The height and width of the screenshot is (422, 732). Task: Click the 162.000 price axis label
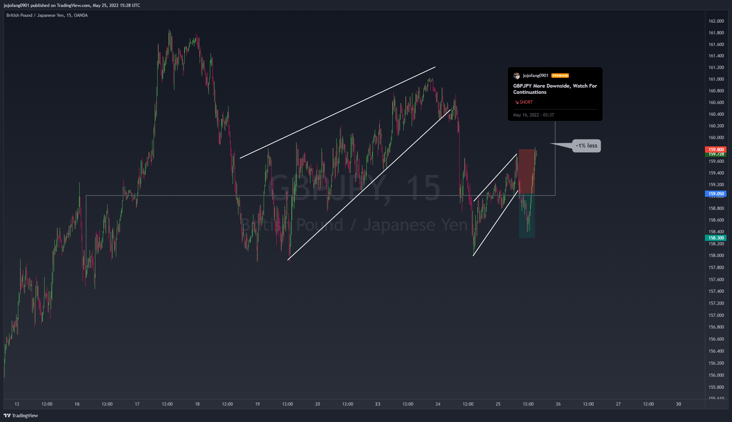pos(716,21)
